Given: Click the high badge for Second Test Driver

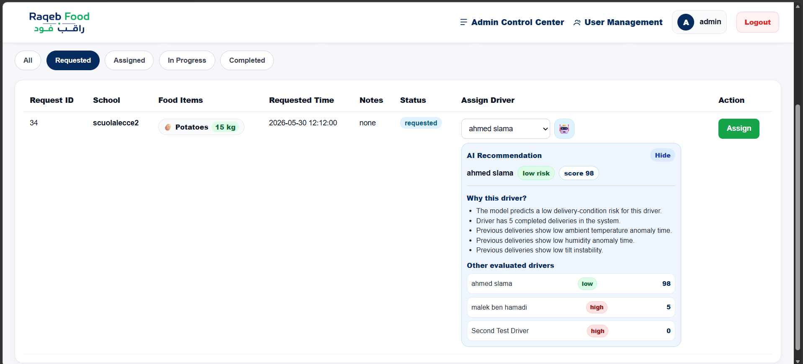Looking at the screenshot, I should 597,331.
